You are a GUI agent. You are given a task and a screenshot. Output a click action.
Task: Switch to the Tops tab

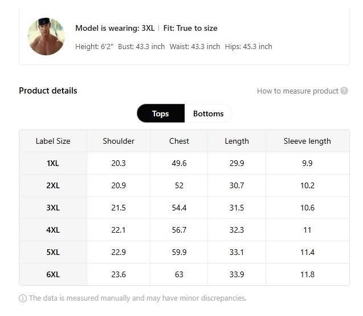[161, 114]
